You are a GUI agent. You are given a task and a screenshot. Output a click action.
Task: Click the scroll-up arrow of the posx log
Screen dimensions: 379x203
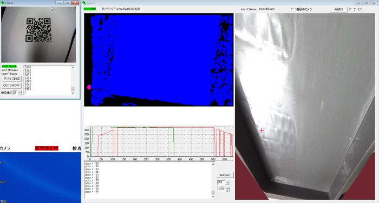(213, 164)
